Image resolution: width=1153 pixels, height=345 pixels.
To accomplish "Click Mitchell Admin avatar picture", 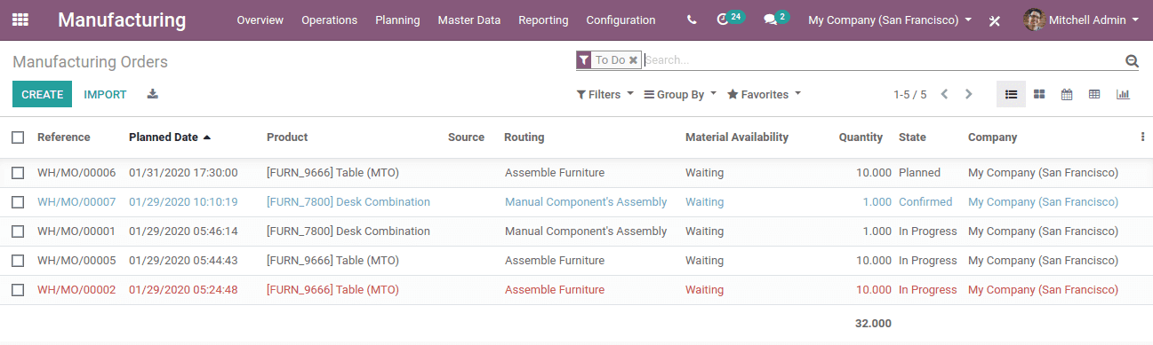I will 1034,20.
